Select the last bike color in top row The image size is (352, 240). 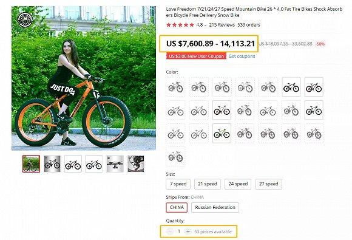[x=314, y=87]
